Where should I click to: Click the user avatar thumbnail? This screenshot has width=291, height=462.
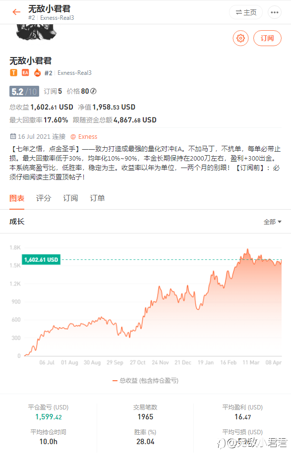pyautogui.click(x=36, y=32)
